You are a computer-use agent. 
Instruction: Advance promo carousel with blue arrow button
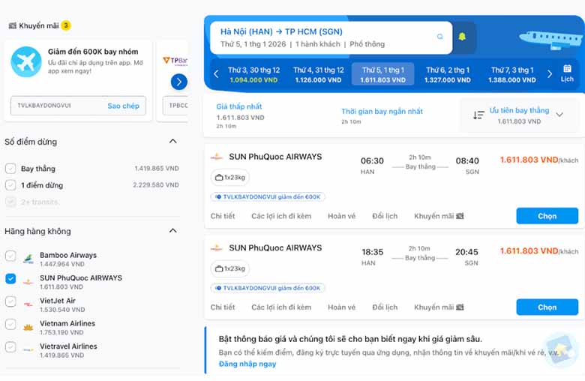[179, 82]
